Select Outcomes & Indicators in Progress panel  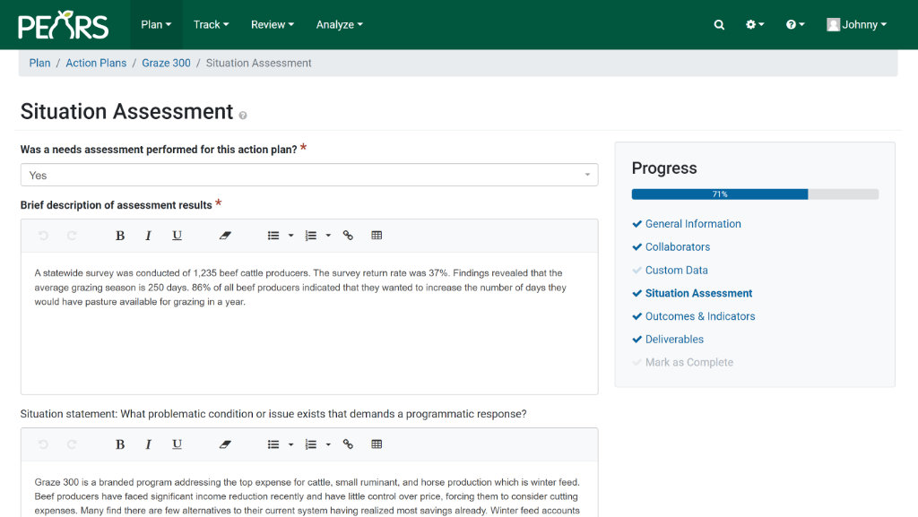(x=700, y=316)
